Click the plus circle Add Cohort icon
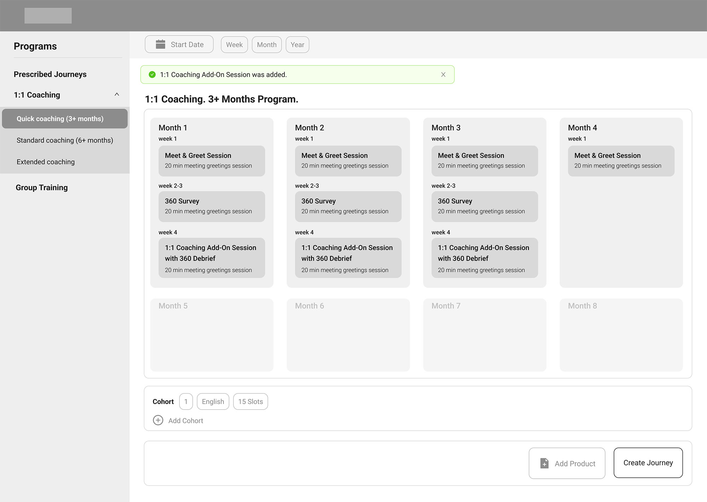This screenshot has height=502, width=707. (x=158, y=420)
